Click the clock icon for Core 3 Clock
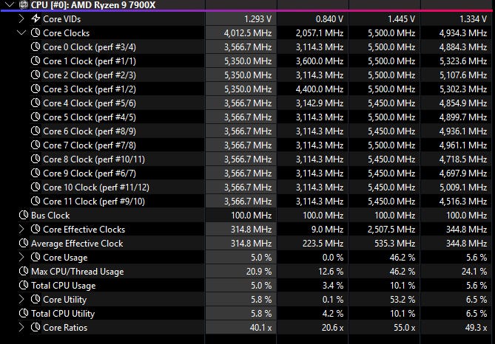The width and height of the screenshot is (495, 344). tap(36, 89)
